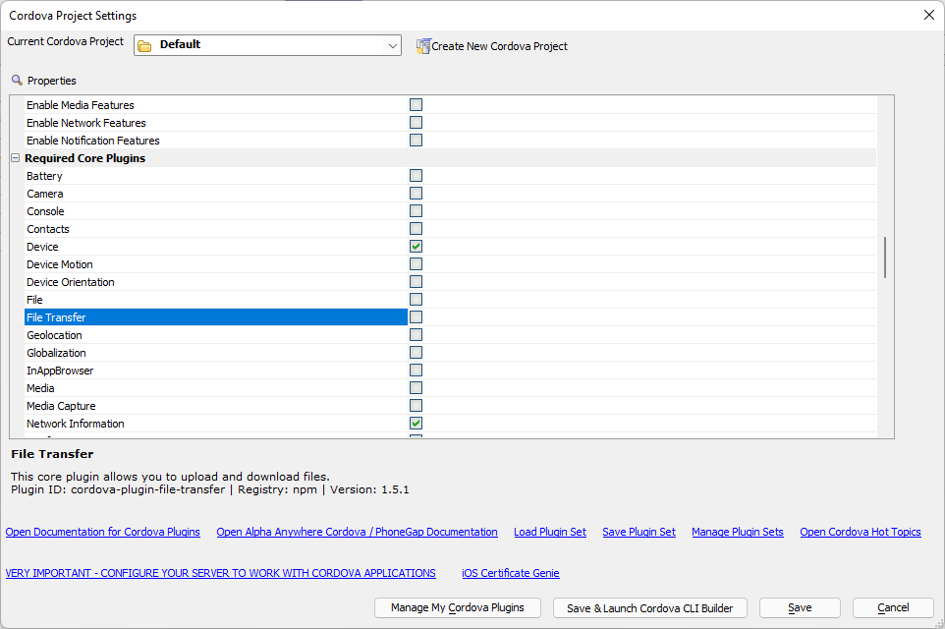Open Cordova Hot Topics link

(x=860, y=532)
